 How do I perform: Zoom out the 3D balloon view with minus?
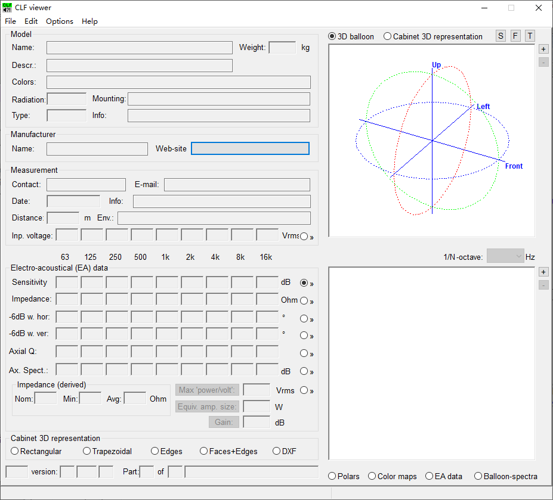pyautogui.click(x=543, y=63)
